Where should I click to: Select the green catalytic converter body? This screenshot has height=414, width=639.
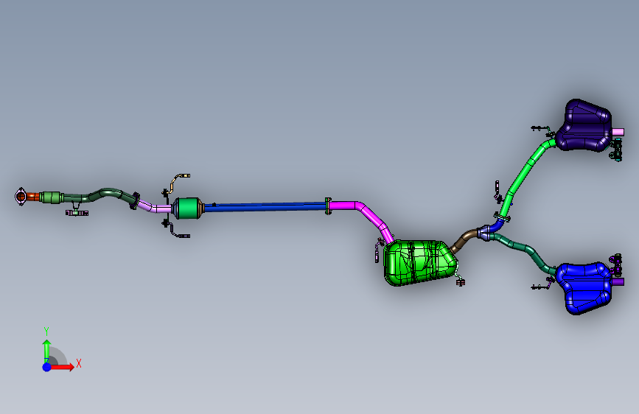click(x=188, y=208)
